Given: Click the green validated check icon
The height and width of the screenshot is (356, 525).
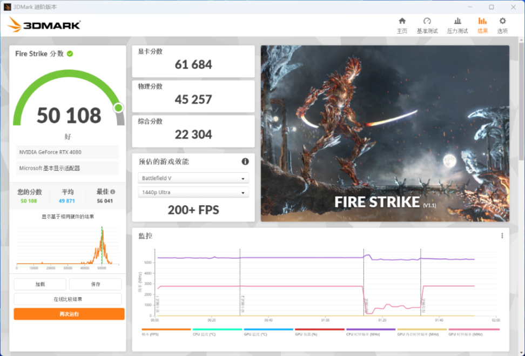Looking at the screenshot, I should (70, 53).
